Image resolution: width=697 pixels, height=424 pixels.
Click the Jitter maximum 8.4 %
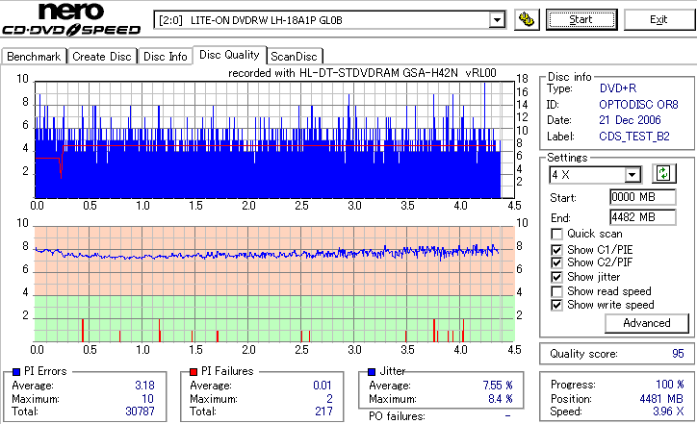[x=501, y=399]
